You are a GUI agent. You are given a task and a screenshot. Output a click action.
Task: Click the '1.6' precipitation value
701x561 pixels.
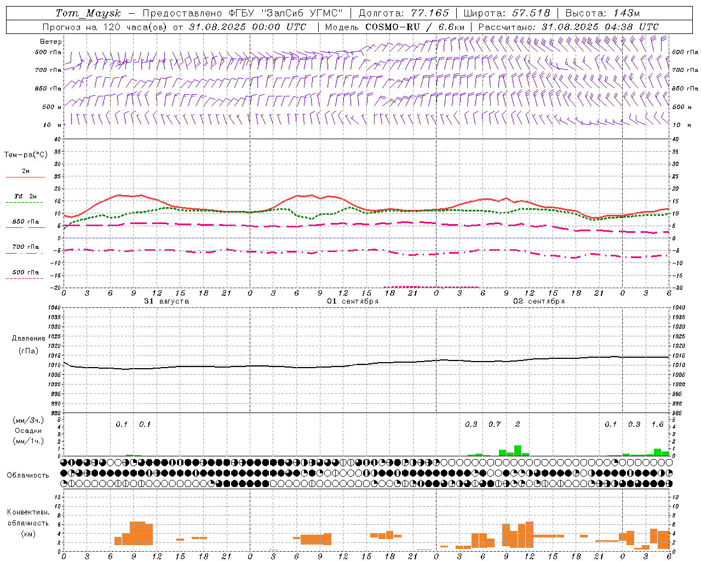tap(657, 424)
